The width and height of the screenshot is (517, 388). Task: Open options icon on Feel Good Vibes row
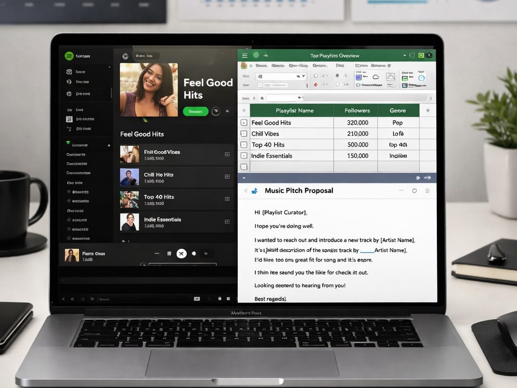[x=227, y=154]
